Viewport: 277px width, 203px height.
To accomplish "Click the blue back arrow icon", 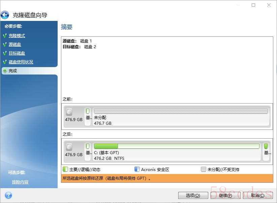I will 5,15.
